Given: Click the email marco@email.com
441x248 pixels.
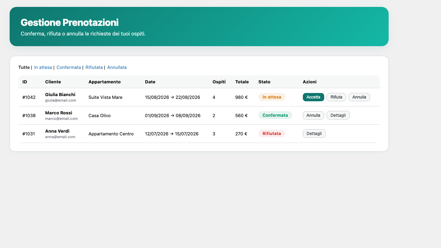Looking at the screenshot, I should point(61,118).
